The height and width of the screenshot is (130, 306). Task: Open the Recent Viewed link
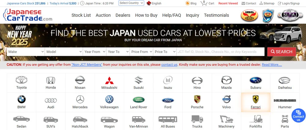[x=228, y=3]
